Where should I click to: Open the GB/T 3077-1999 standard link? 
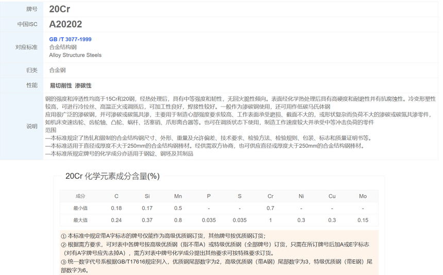70,39
